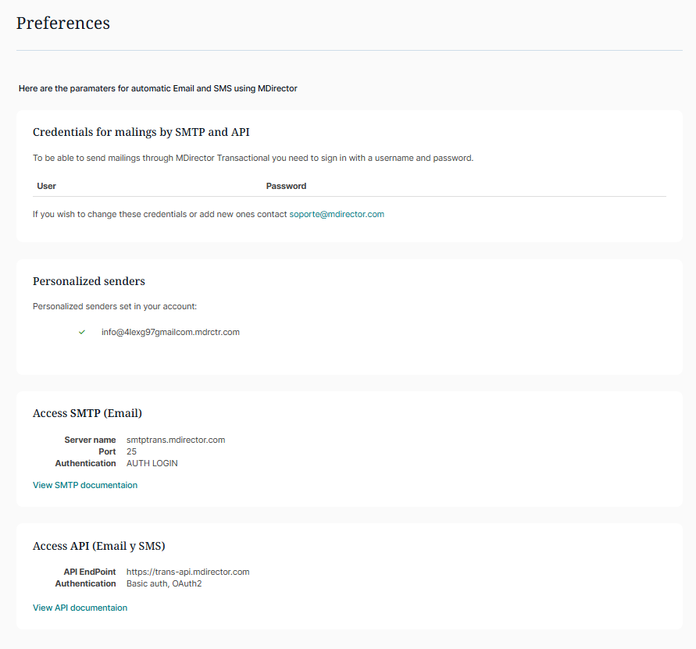
Task: Click the Access API (Email y SMS) heading
Action: 98,546
